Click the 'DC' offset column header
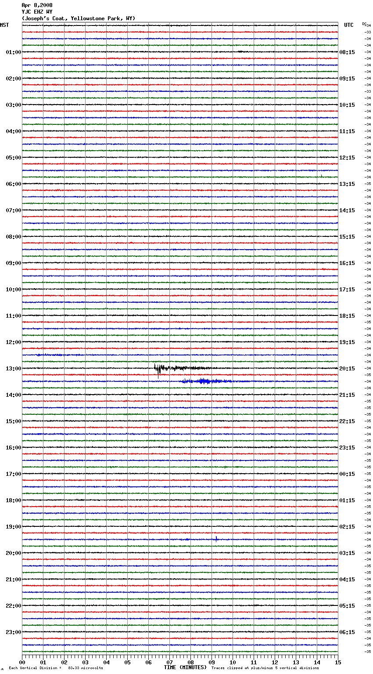 [x=364, y=24]
